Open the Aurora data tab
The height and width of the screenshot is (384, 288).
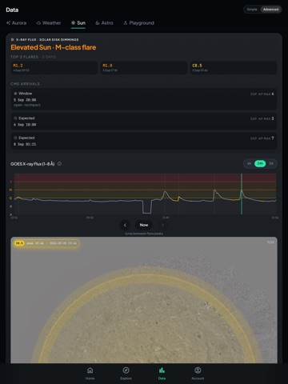click(x=16, y=23)
